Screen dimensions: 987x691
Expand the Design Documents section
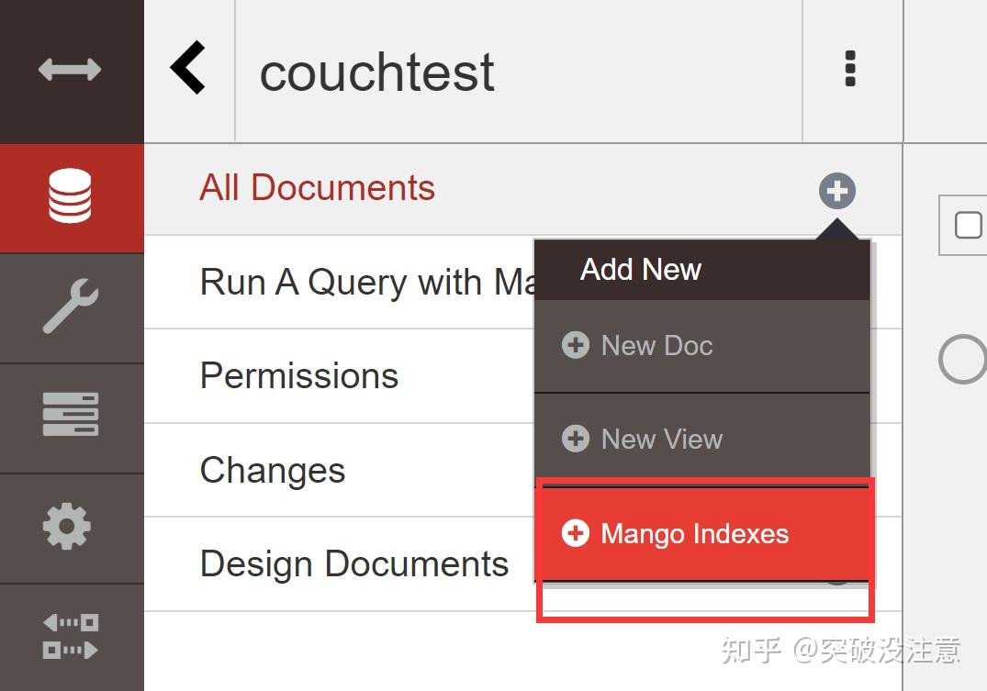[353, 563]
